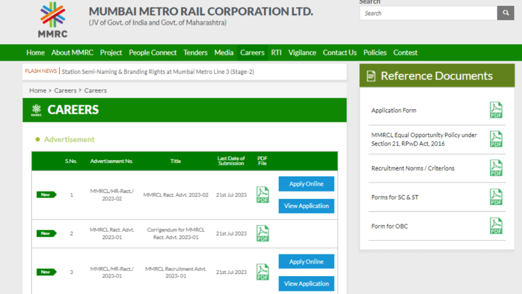
Task: View Application for Recruitment Advt. 2023-01
Action: point(306,283)
